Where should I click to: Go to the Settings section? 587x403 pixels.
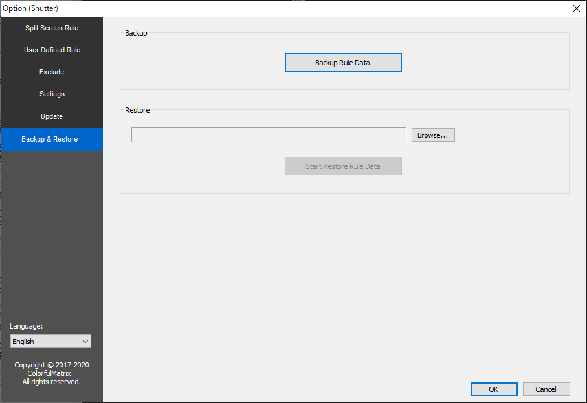click(52, 94)
